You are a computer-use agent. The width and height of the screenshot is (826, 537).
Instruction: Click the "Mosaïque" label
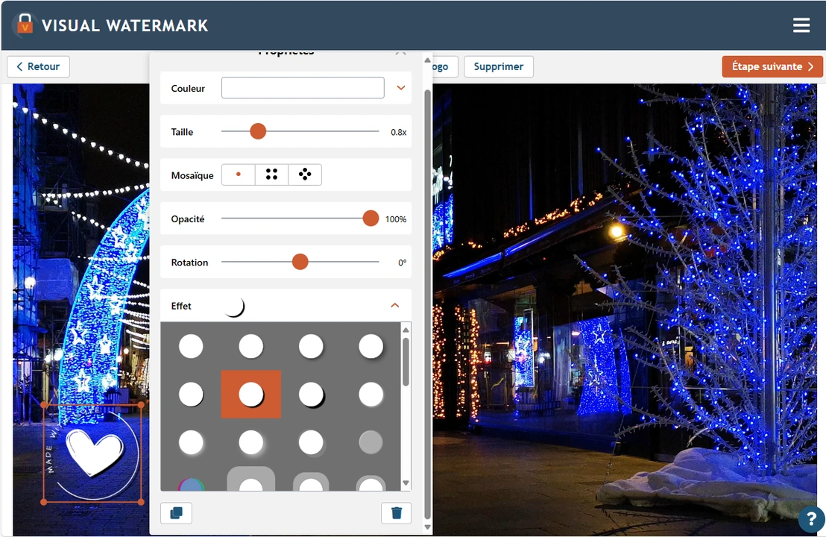(x=192, y=175)
